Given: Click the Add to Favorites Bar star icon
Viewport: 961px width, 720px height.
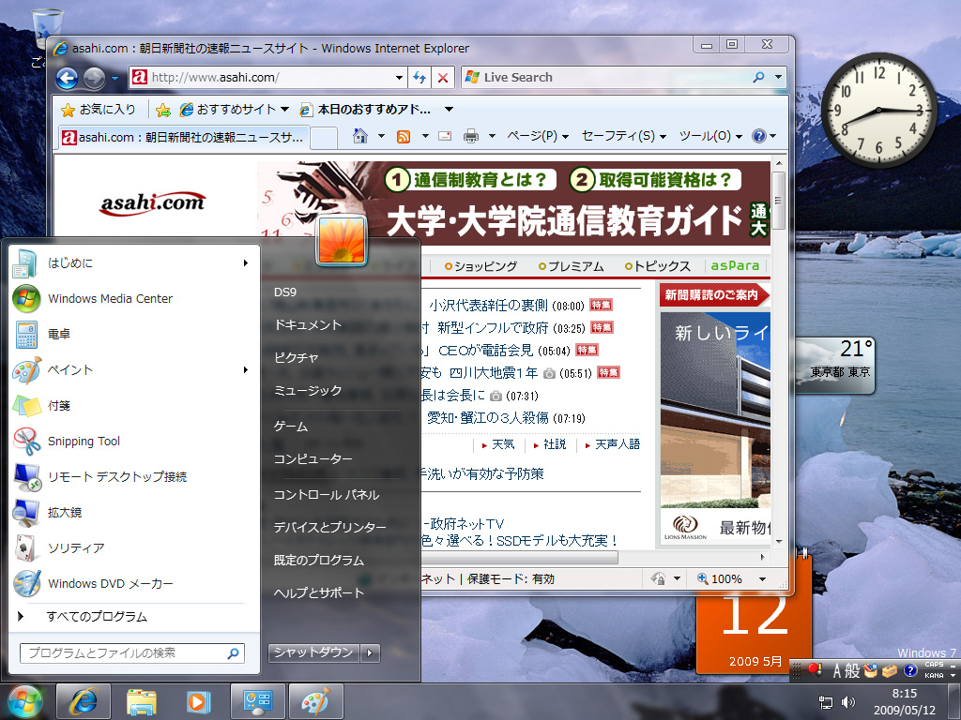Looking at the screenshot, I should click(x=163, y=110).
